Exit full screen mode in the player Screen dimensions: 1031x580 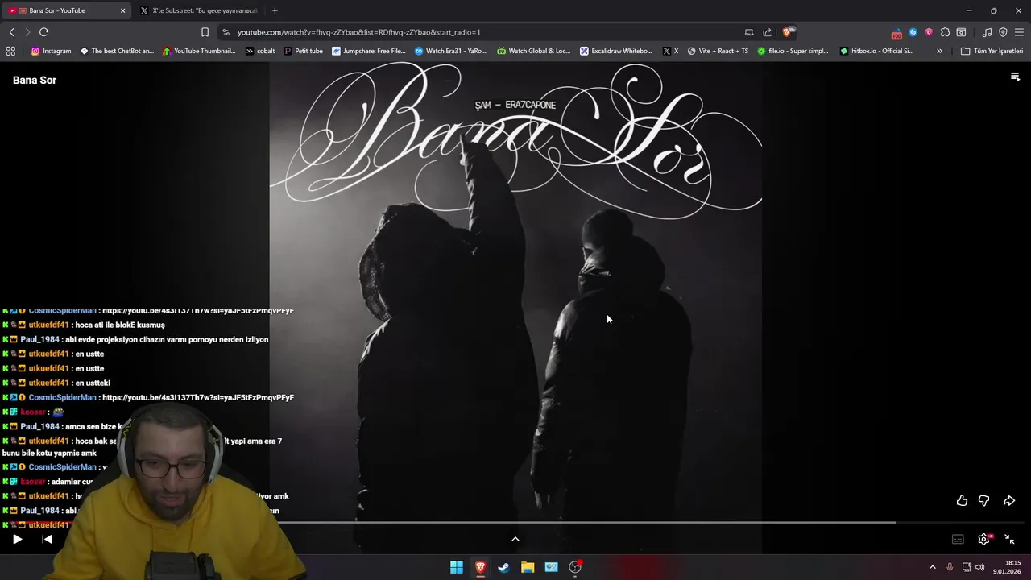[1009, 539]
